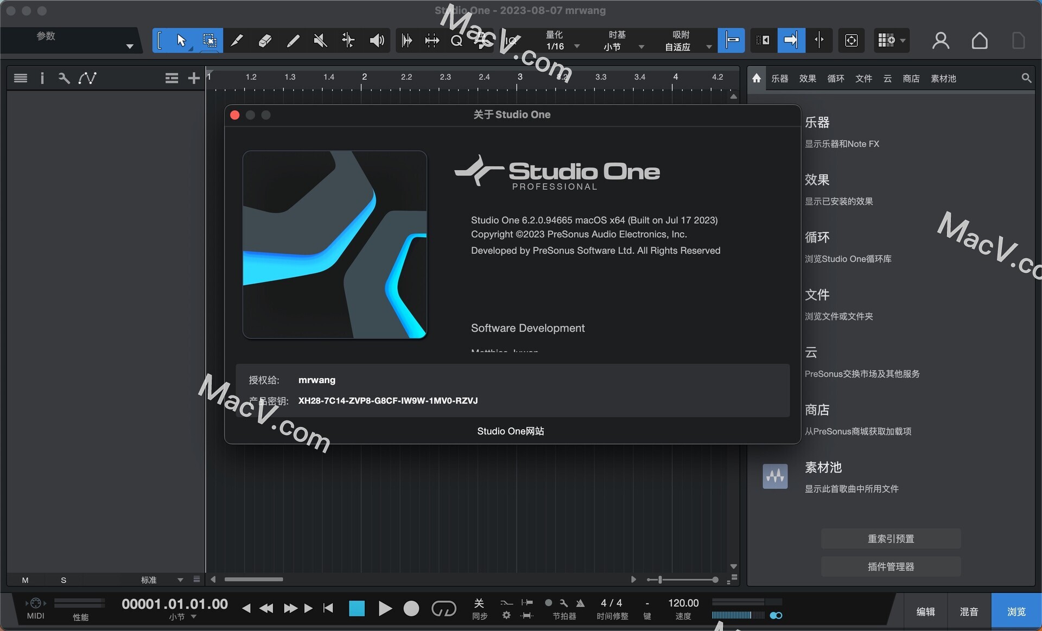Open transport settings gear icon
The width and height of the screenshot is (1042, 631).
pyautogui.click(x=506, y=615)
